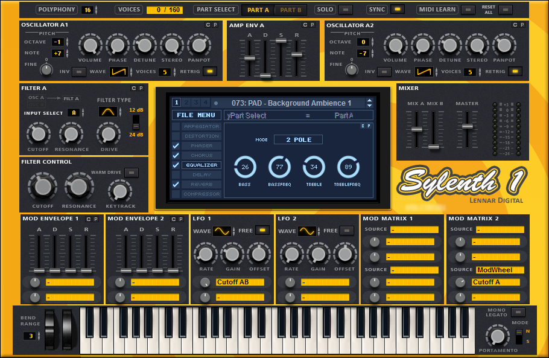Open LFO 1 Cutoff AB destination dropdown
The height and width of the screenshot is (358, 549).
pyautogui.click(x=240, y=282)
